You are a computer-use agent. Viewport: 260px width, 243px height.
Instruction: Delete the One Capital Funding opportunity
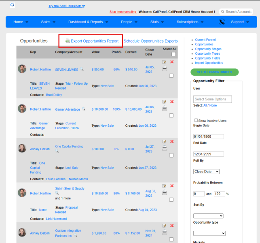[172, 141]
